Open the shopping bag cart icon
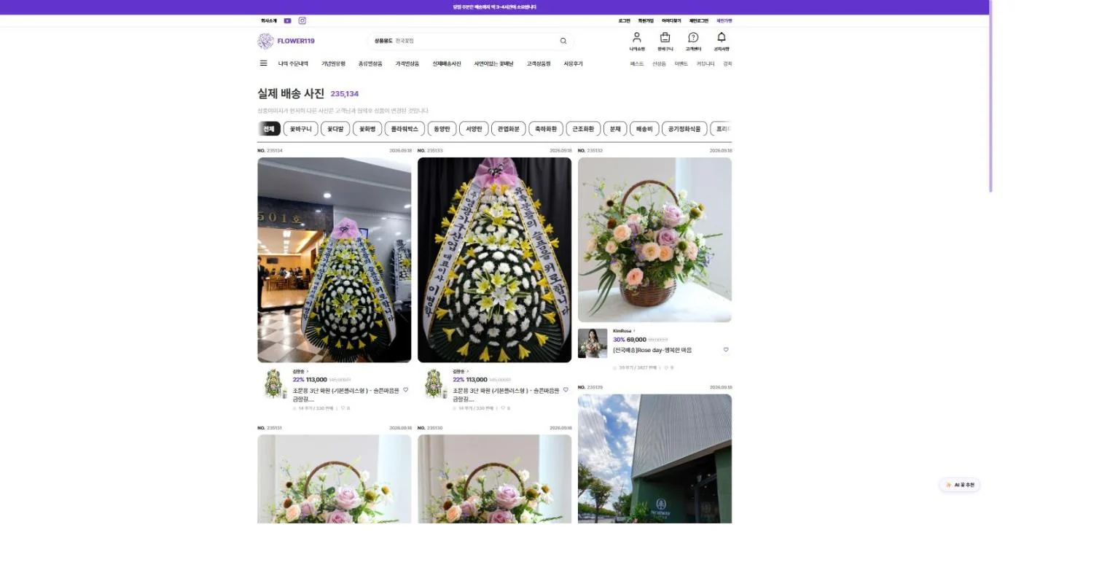 (665, 37)
